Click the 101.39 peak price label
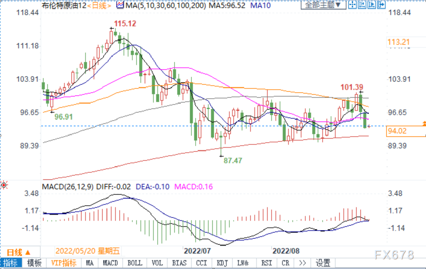The height and width of the screenshot is (269, 426). (x=352, y=87)
